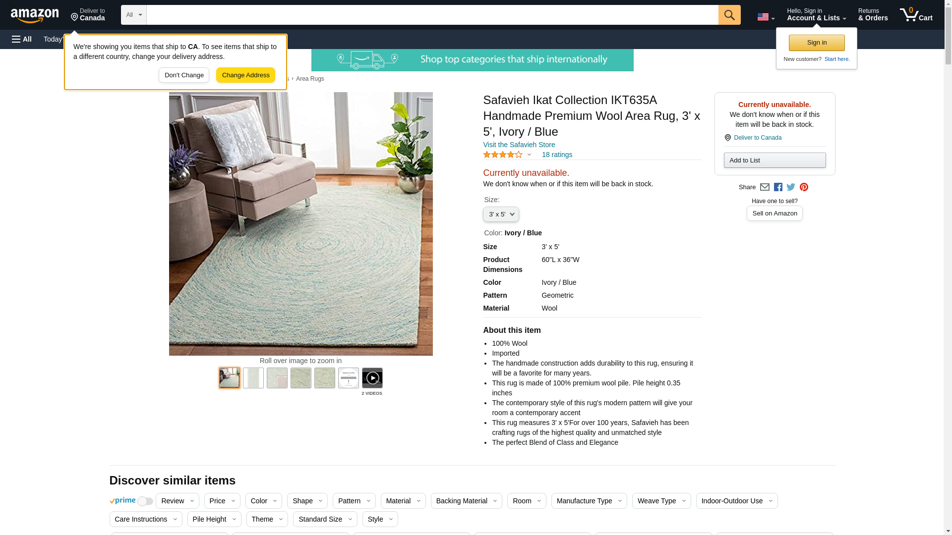
Task: Expand the Color filter dropdown
Action: (x=264, y=501)
